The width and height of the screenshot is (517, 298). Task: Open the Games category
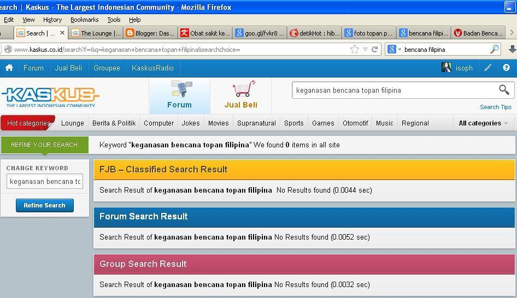[323, 123]
